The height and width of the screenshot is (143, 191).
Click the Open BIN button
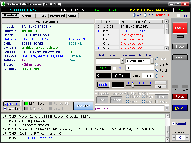pyautogui.click(x=12, y=104)
